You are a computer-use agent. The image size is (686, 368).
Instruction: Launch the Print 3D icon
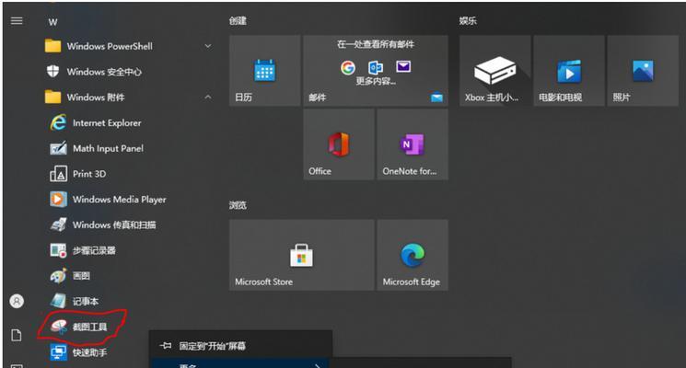[x=58, y=174]
